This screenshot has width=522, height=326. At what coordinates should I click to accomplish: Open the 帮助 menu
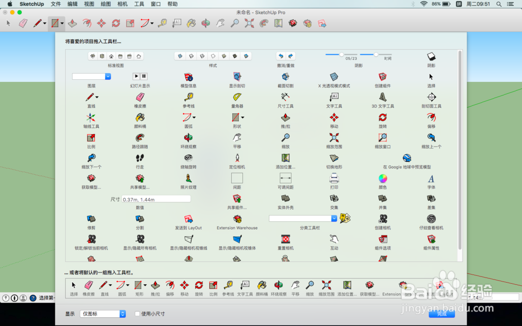172,4
